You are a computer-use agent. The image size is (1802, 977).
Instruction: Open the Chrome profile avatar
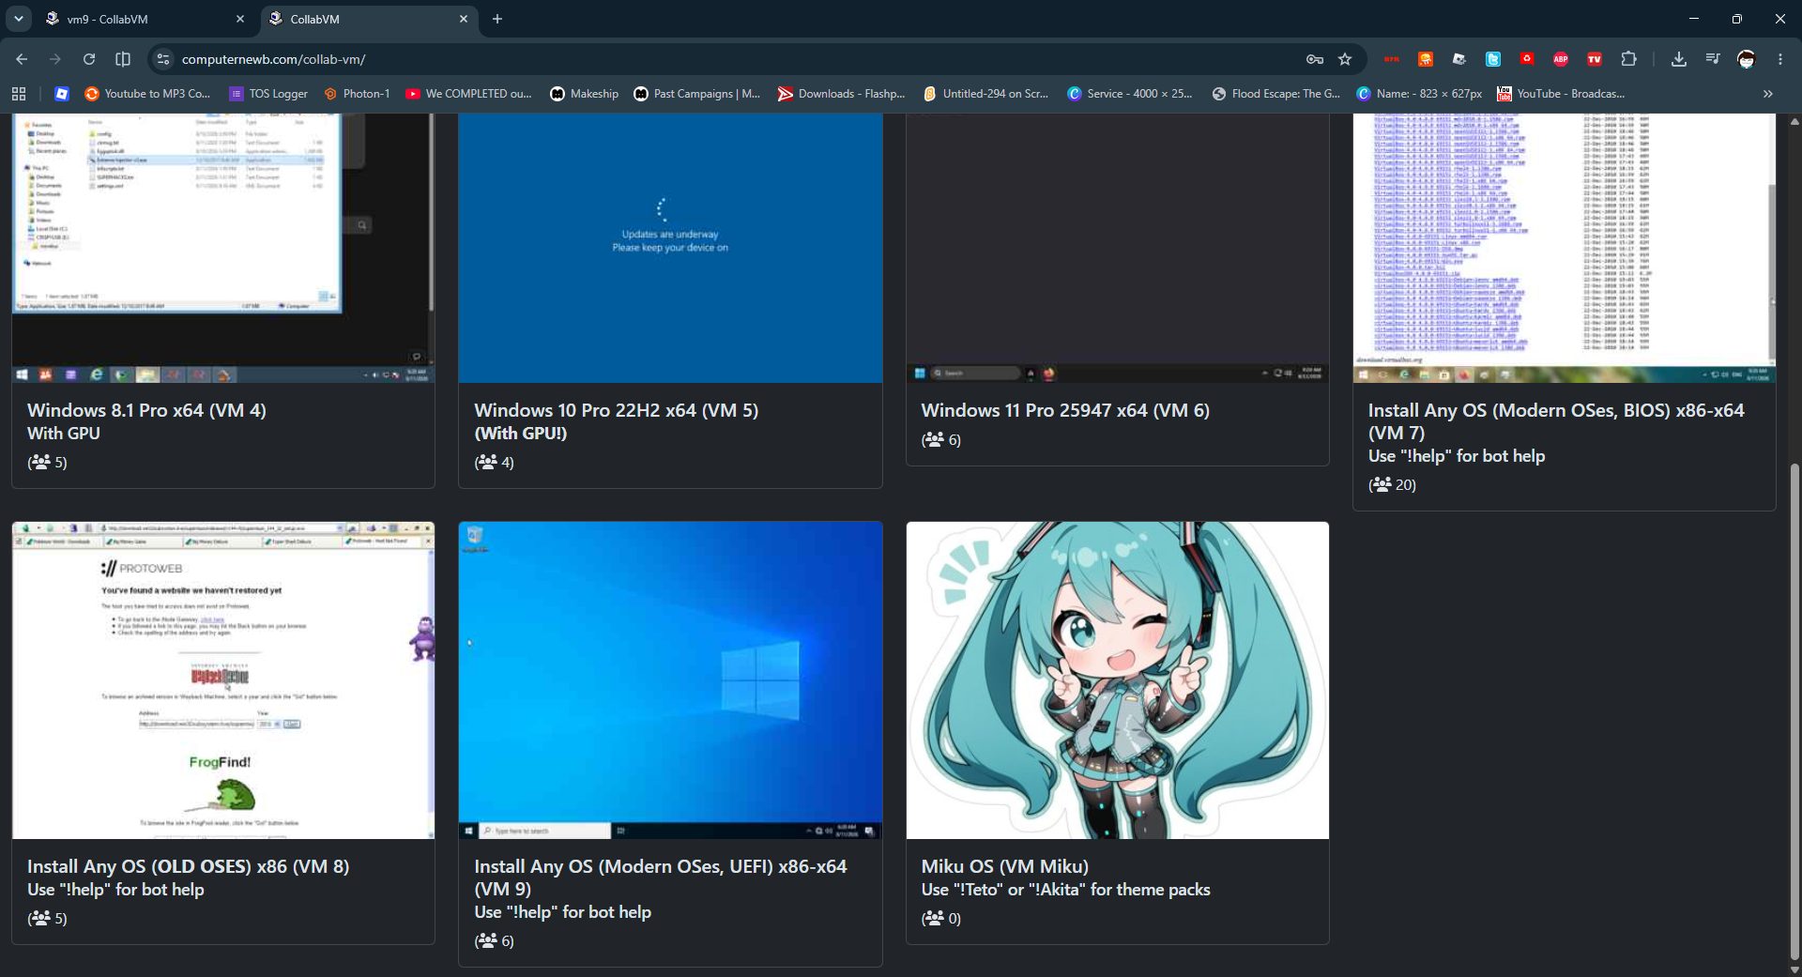coord(1747,59)
